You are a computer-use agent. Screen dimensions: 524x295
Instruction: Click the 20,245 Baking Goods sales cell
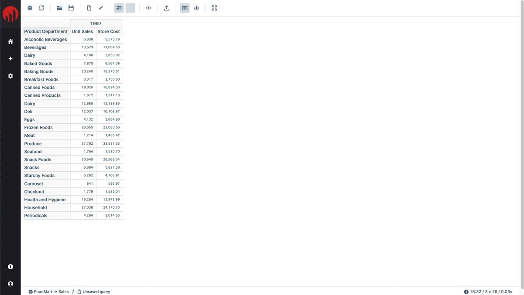(x=83, y=71)
